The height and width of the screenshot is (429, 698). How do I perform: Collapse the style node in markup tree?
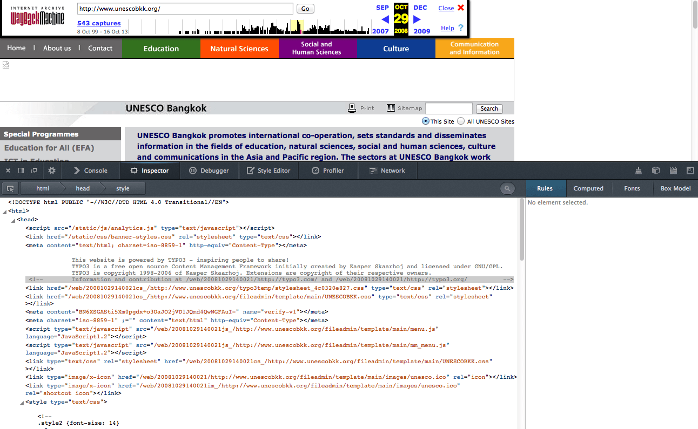(x=21, y=403)
